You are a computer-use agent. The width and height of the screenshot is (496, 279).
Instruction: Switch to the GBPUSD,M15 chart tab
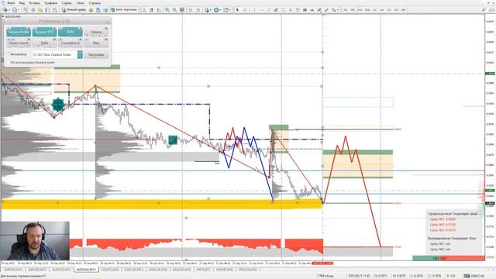tap(37, 270)
